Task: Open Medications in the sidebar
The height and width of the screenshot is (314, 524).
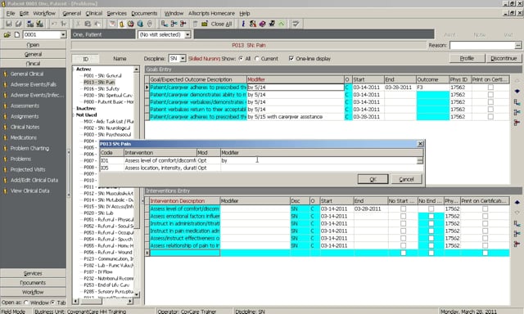Action: pos(24,137)
